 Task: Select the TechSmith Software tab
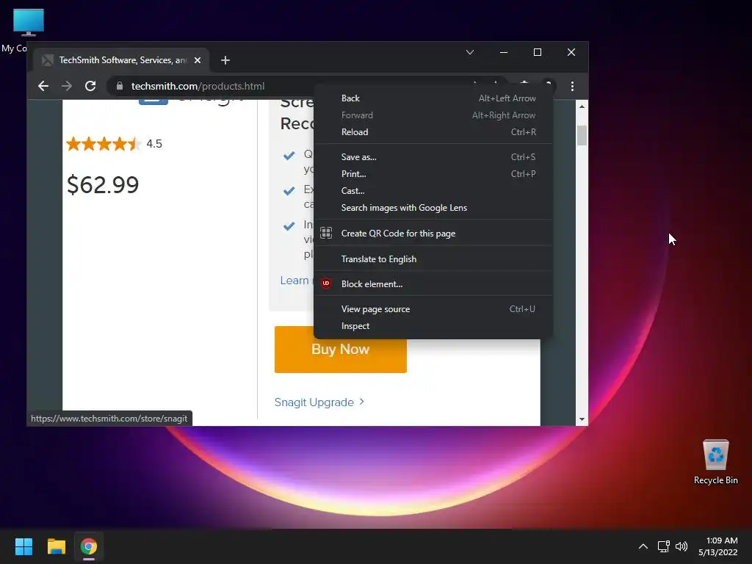point(121,60)
